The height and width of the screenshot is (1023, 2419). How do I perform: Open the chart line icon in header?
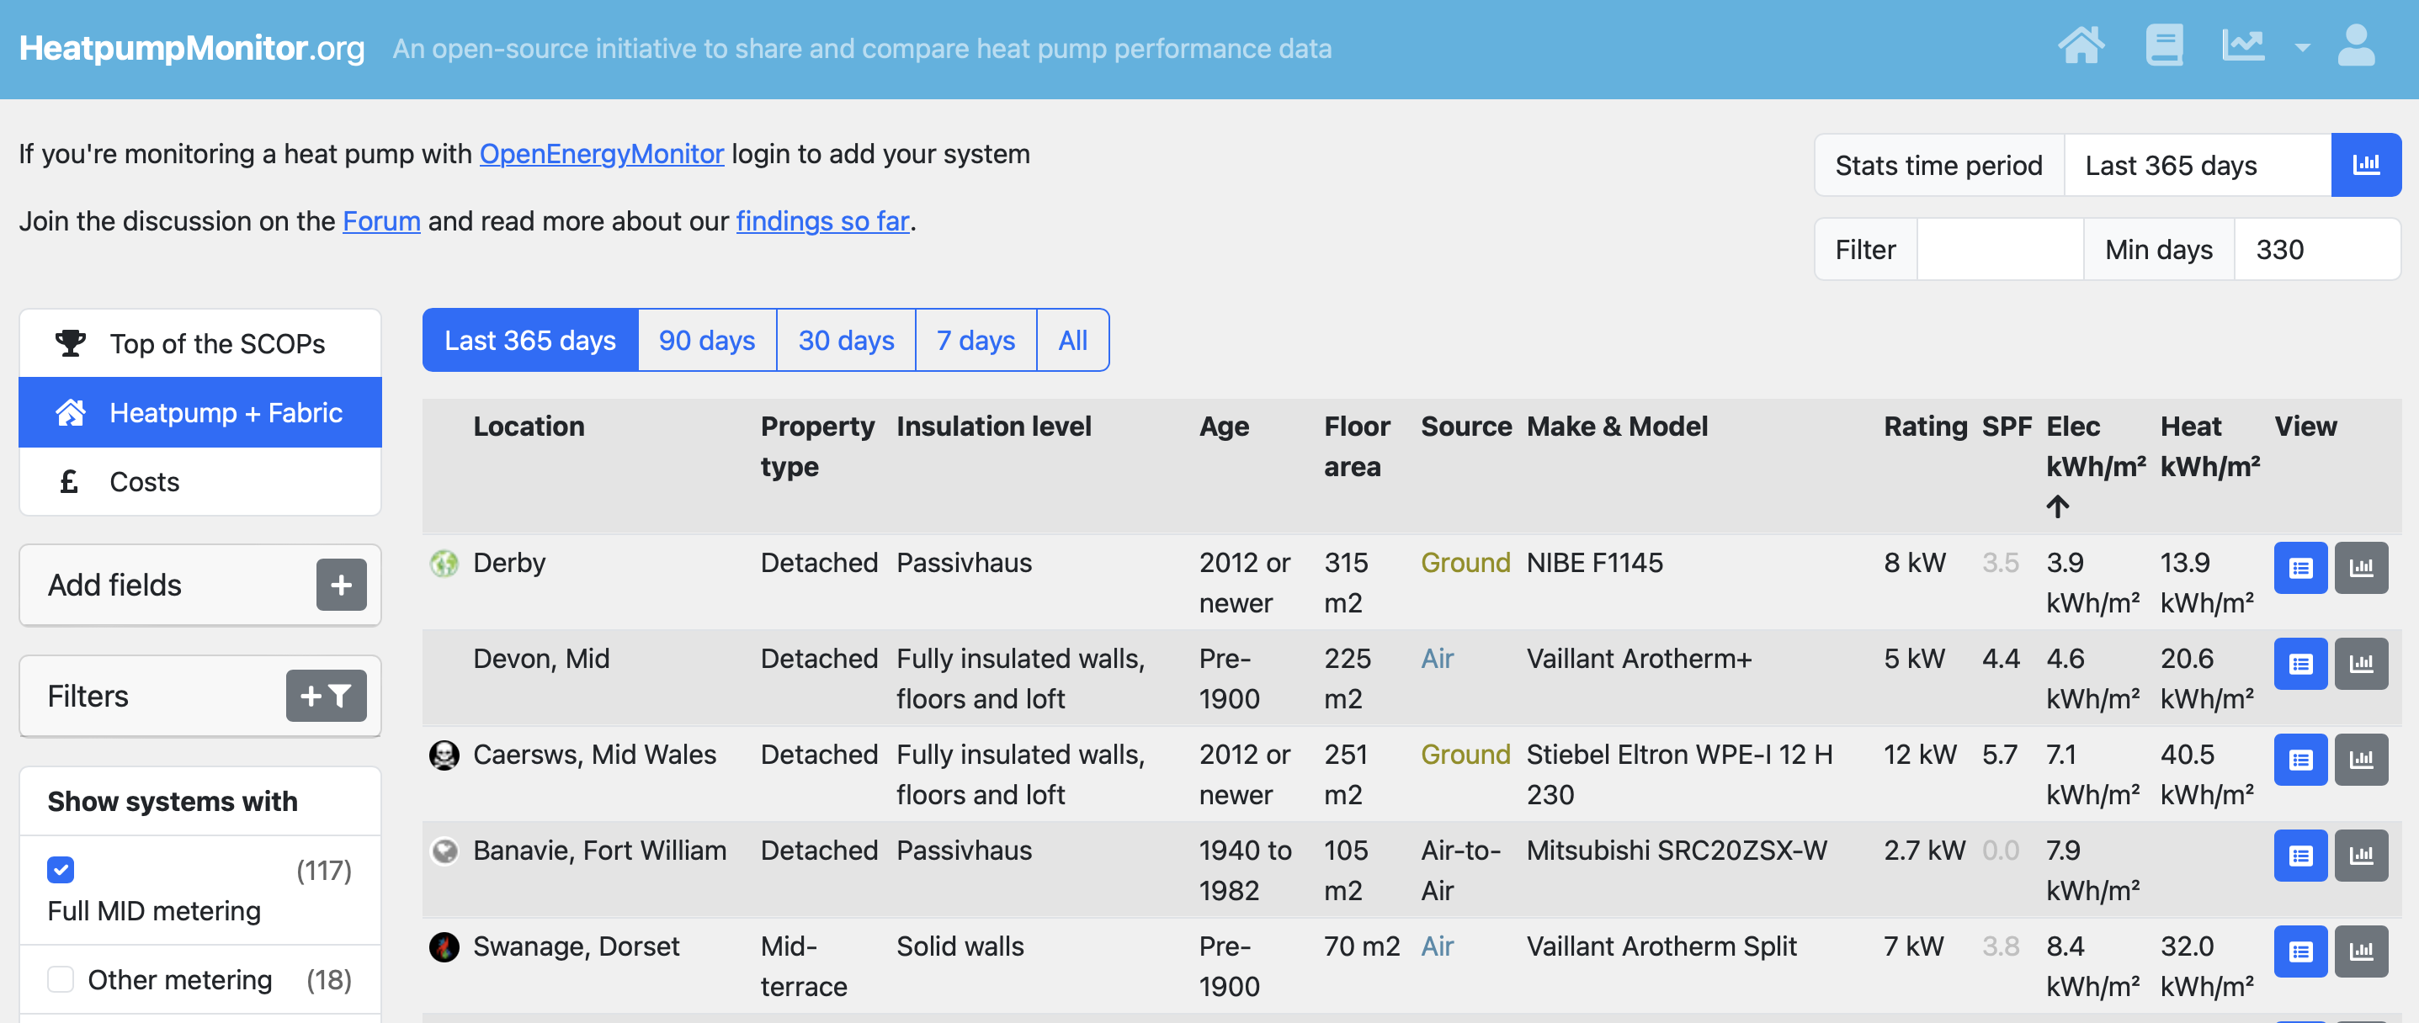coord(2242,45)
